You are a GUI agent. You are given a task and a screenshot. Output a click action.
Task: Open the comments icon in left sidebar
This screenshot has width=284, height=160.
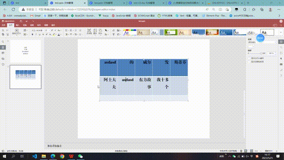tap(3, 53)
